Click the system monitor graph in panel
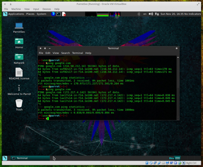 [x=103, y=14]
